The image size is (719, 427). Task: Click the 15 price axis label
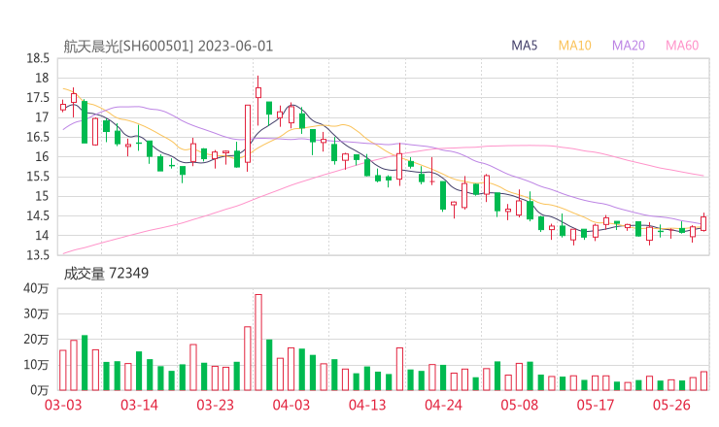pyautogui.click(x=42, y=196)
